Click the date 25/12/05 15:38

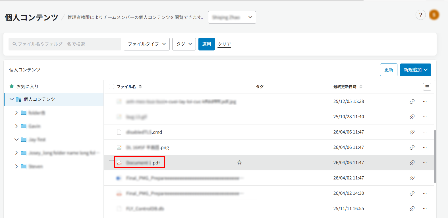pyautogui.click(x=349, y=101)
